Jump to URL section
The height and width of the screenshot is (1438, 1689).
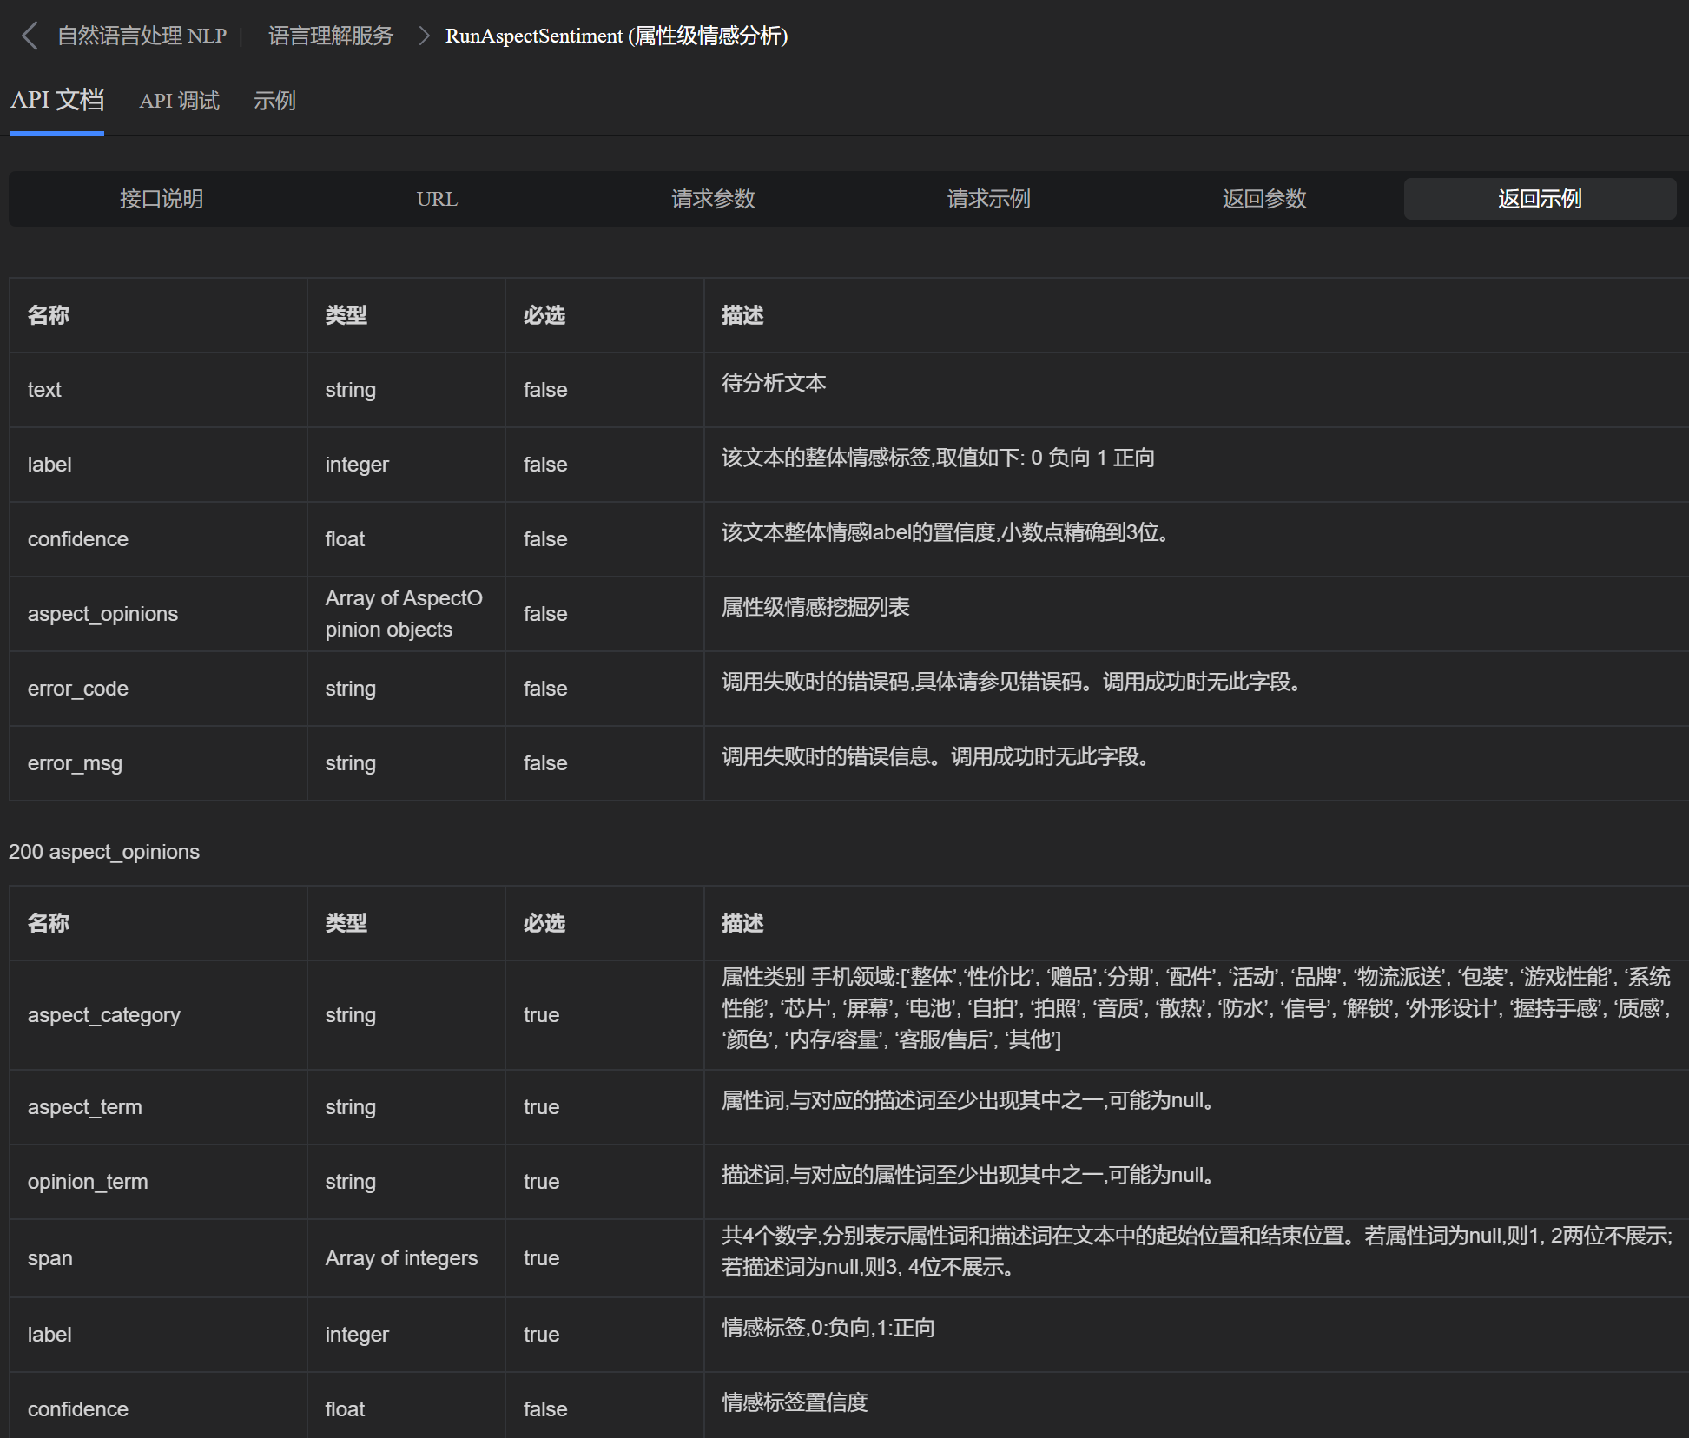coord(437,199)
